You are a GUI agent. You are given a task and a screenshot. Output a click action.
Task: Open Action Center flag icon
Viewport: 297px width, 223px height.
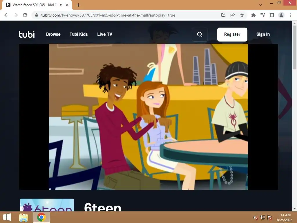coord(269,217)
